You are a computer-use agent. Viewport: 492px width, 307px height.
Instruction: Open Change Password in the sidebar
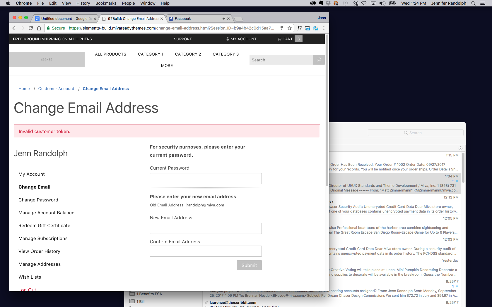(x=38, y=200)
